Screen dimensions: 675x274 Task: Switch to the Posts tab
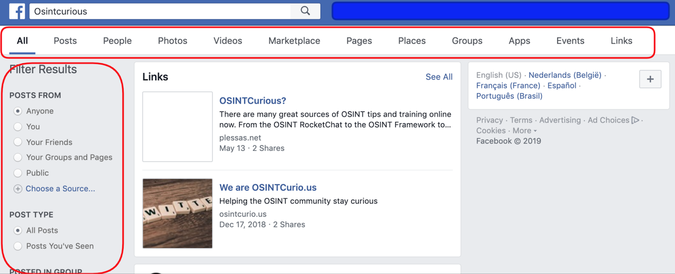tap(65, 41)
